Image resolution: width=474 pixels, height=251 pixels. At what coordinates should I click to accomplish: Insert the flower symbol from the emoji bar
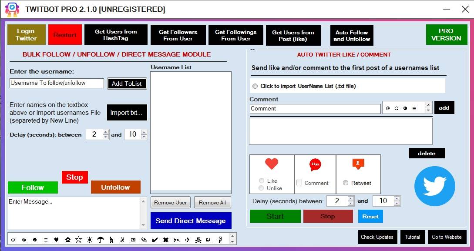point(68,240)
